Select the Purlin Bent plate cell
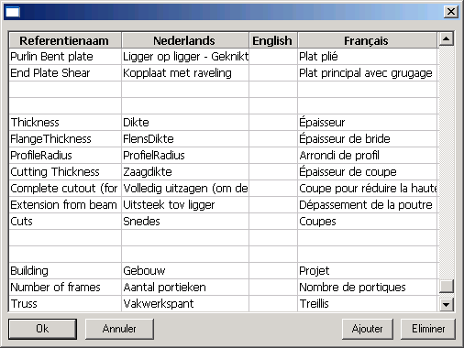This screenshot has height=348, width=464. tap(65, 57)
